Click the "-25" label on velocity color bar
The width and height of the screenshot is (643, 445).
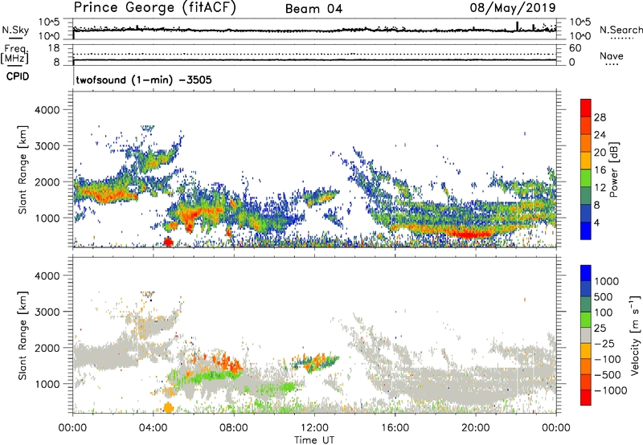click(604, 344)
